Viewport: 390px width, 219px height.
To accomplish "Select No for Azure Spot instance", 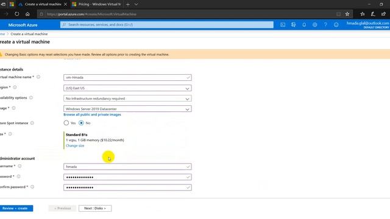I will (81, 123).
